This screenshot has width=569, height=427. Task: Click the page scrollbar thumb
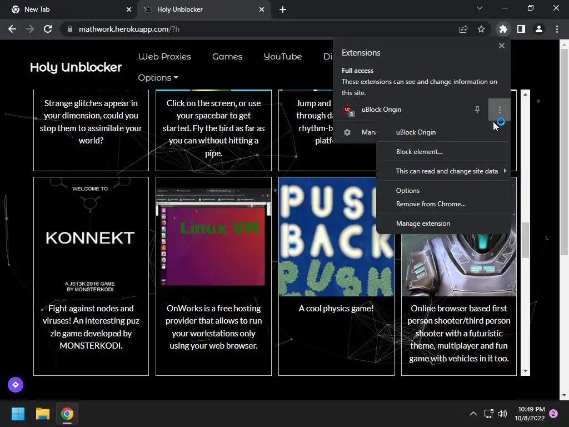click(565, 152)
